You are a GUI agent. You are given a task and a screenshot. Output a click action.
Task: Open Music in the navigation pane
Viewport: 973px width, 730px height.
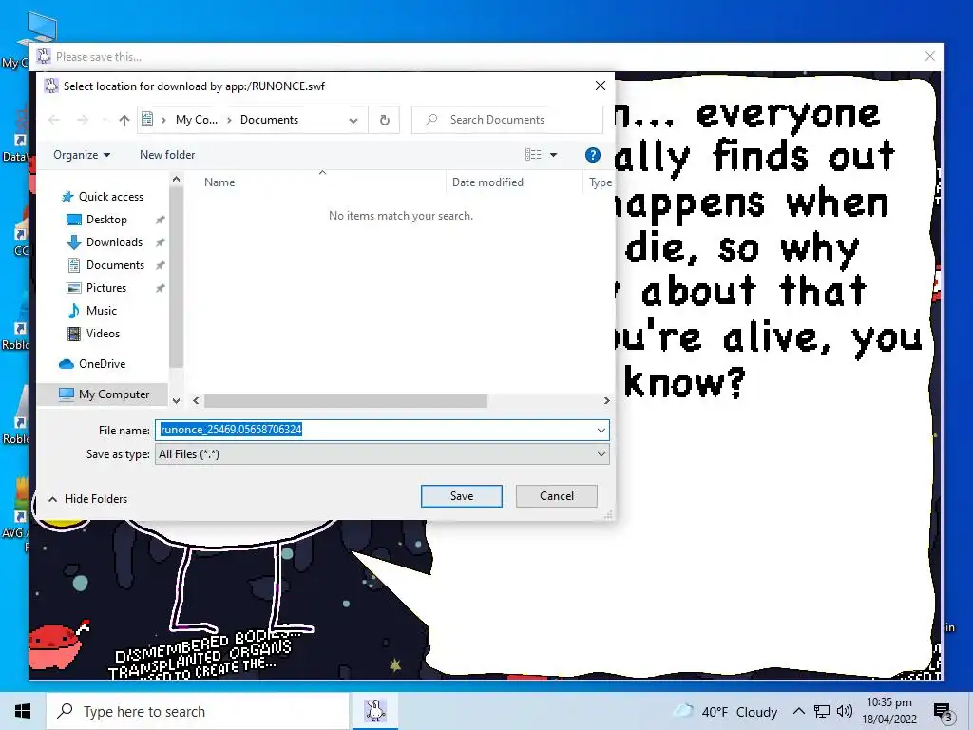click(101, 311)
